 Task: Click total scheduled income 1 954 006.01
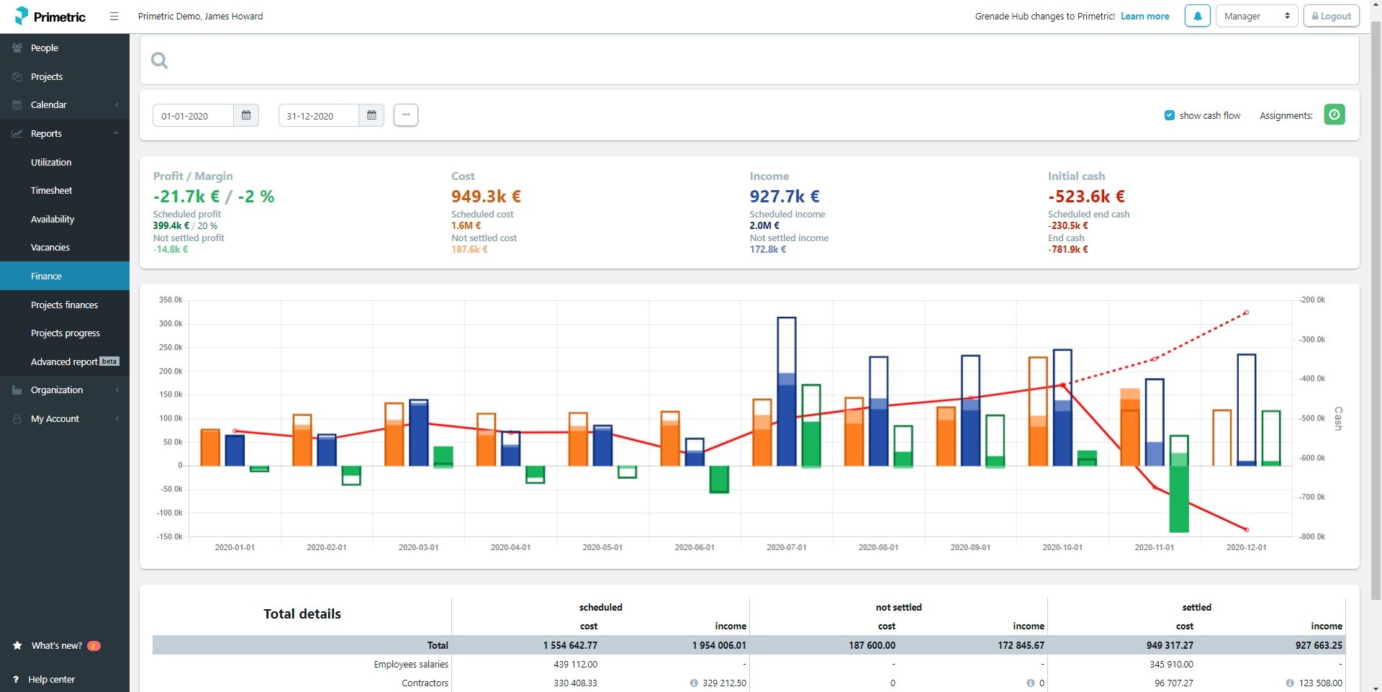[719, 645]
